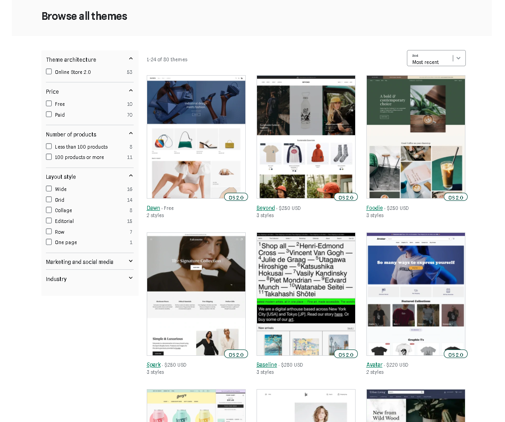Check the Free price filter
Viewport: 505px width, 422px height.
[49, 104]
